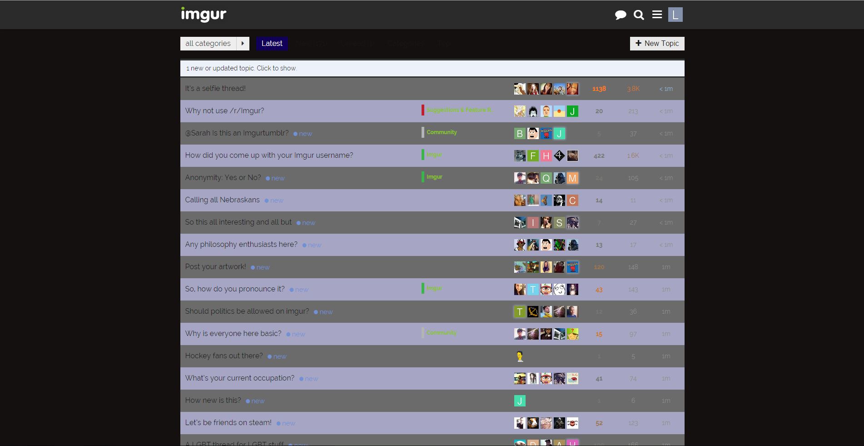Click first poster avatar in selfie thread row

520,89
